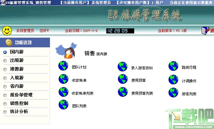Click the 收款帐单列表 text link

click(83, 93)
